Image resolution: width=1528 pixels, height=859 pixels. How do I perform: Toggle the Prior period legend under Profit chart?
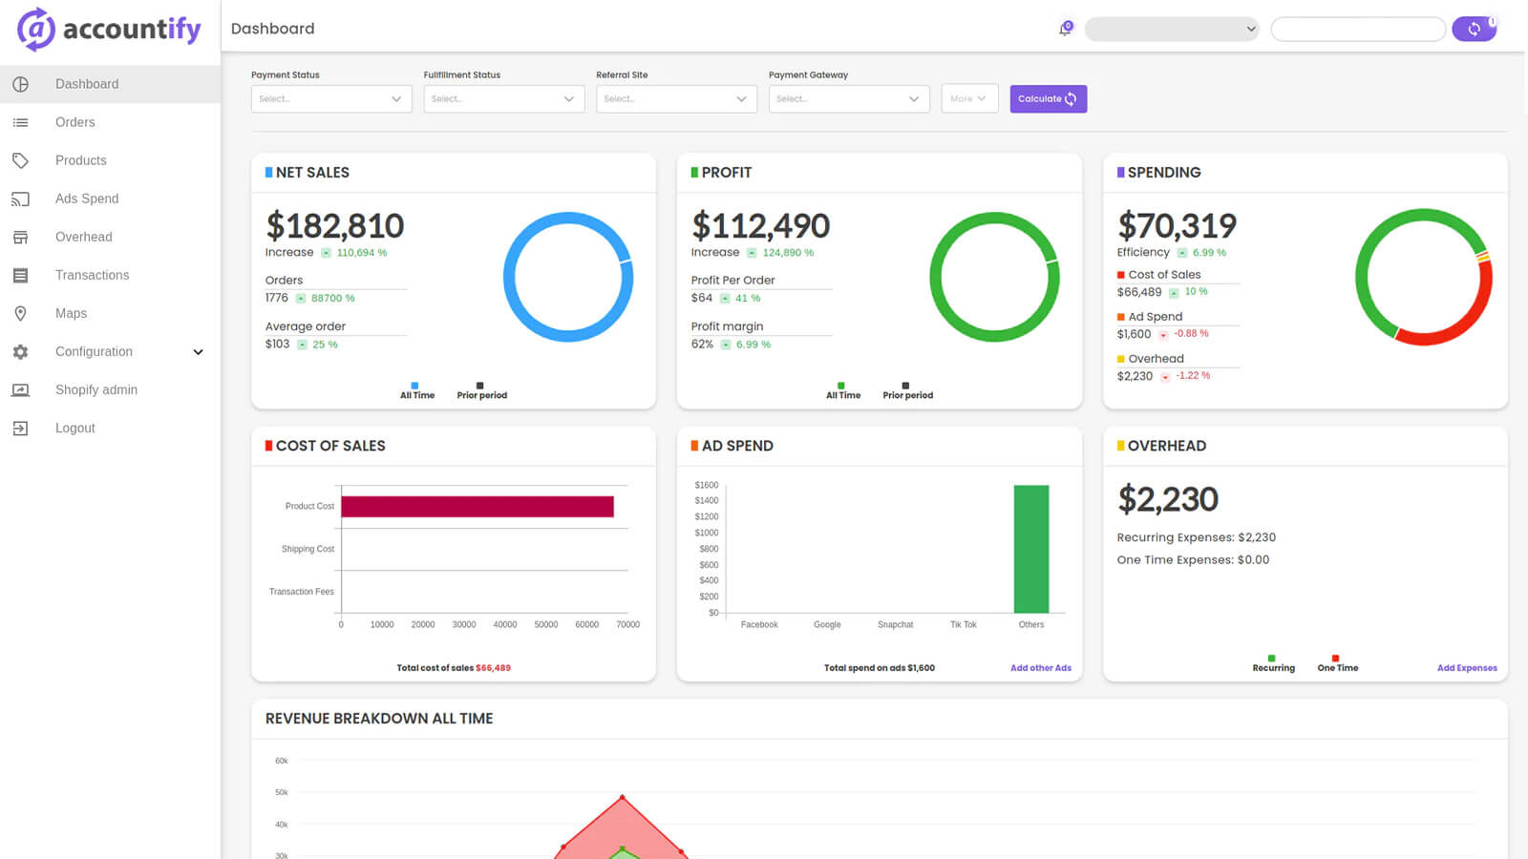905,388
